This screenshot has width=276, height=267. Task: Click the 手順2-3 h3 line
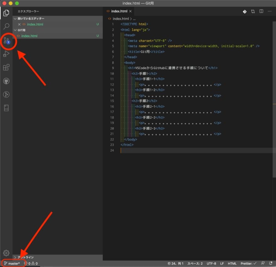pos(150,128)
